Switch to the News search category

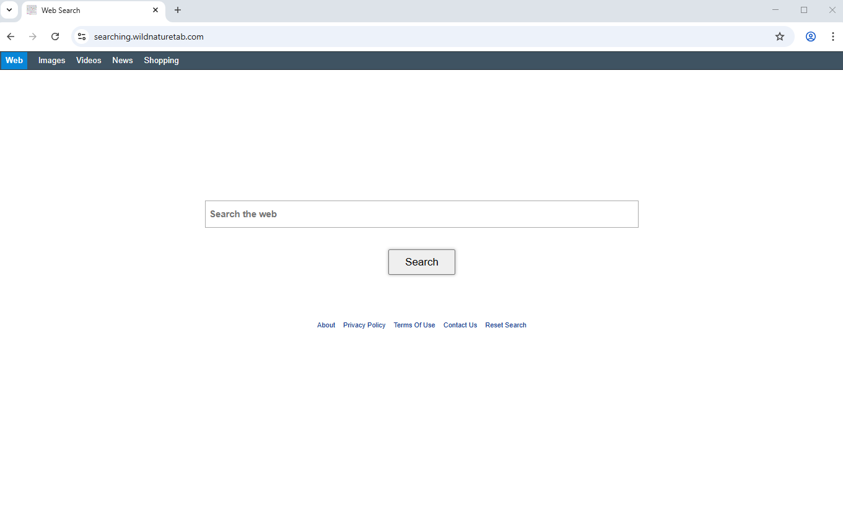(123, 61)
